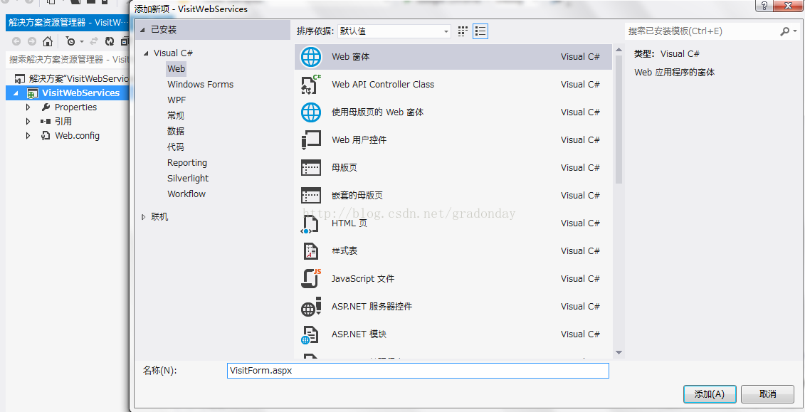Click the Web 用户控件 template icon
The width and height of the screenshot is (805, 412).
[311, 140]
